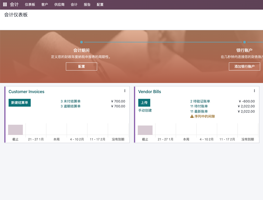
Task: Click 4 - 10 2月 label in Vendor Bills chart
Action: click(207, 139)
